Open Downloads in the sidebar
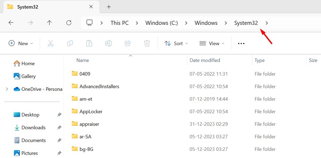Image resolution: width=321 pixels, height=158 pixels. 33,127
